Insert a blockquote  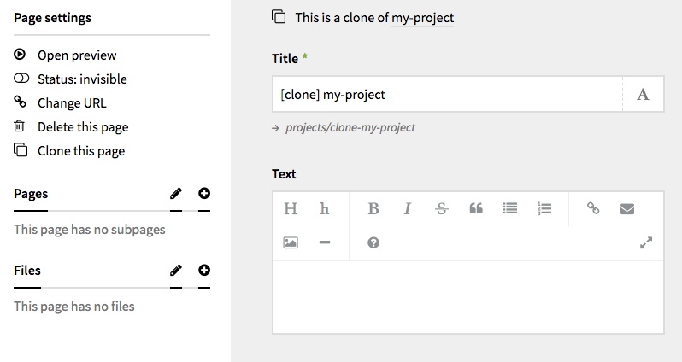(476, 208)
